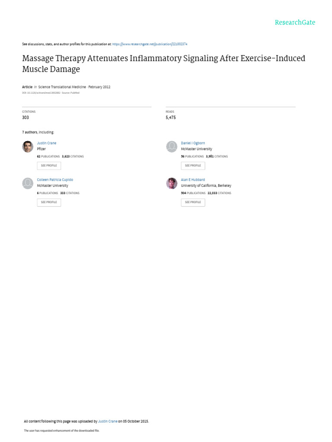Open Justin Crane author name link
Screen dimensions: 332x442
click(x=47, y=143)
